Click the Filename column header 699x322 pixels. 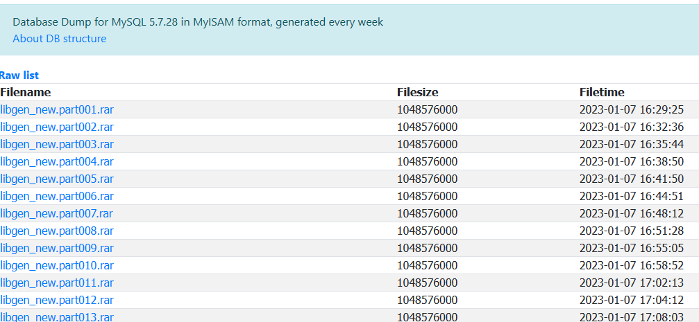(x=26, y=92)
